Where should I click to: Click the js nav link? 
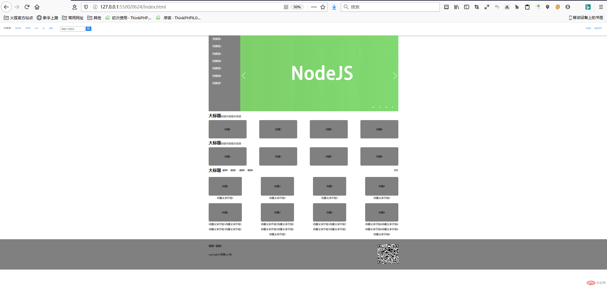tap(44, 28)
